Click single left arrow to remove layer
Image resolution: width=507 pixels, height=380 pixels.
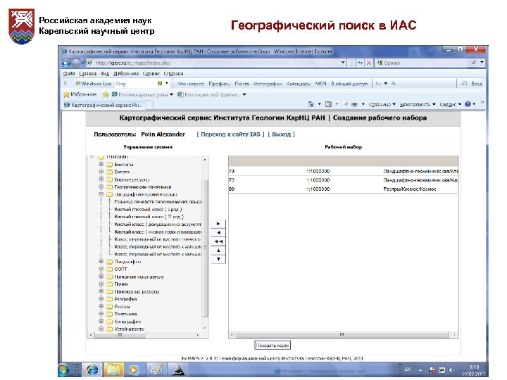pos(218,233)
